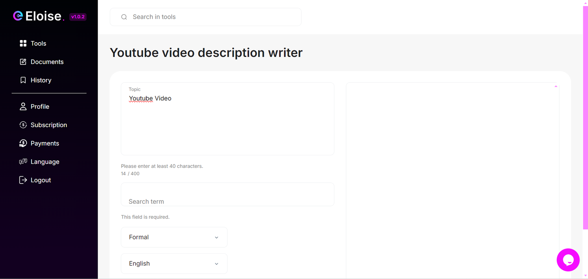The height and width of the screenshot is (279, 588).
Task: Click the Profile person icon
Action: tap(23, 106)
